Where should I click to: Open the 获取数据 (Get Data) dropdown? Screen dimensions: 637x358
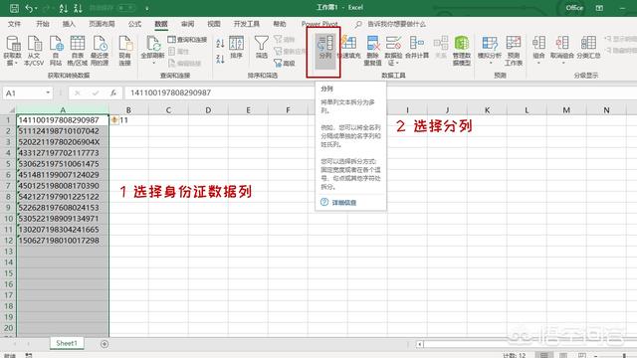coord(12,51)
